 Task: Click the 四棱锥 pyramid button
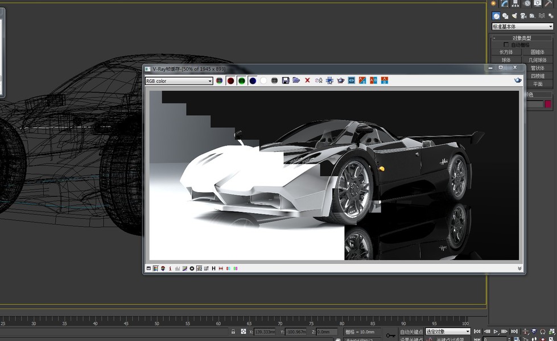539,76
